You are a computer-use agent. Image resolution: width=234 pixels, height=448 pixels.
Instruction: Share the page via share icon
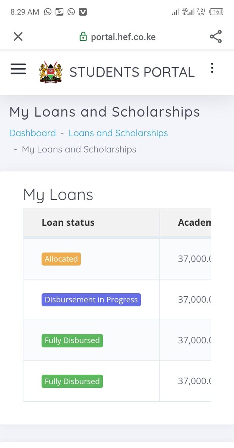pos(216,37)
